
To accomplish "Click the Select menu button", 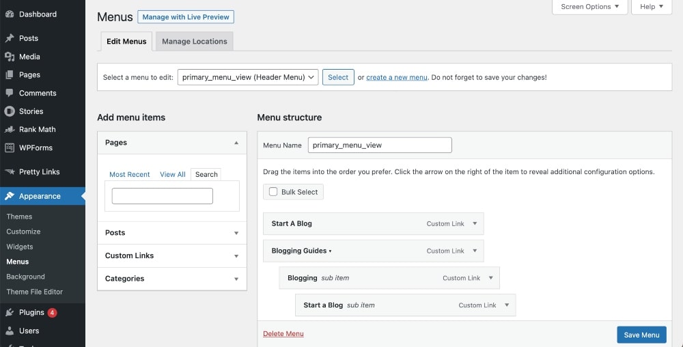I will 338,77.
